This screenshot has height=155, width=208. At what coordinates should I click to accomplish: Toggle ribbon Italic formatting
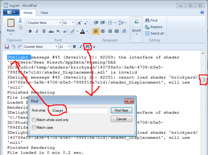(x=37, y=31)
